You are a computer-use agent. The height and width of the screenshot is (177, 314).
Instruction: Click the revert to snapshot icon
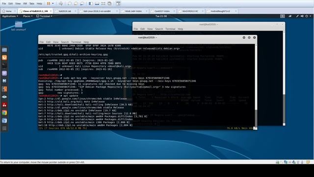[x=76, y=3]
